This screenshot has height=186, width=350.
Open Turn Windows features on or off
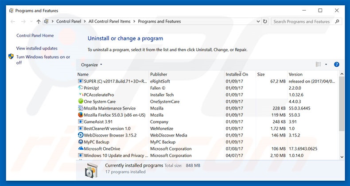[x=43, y=60]
